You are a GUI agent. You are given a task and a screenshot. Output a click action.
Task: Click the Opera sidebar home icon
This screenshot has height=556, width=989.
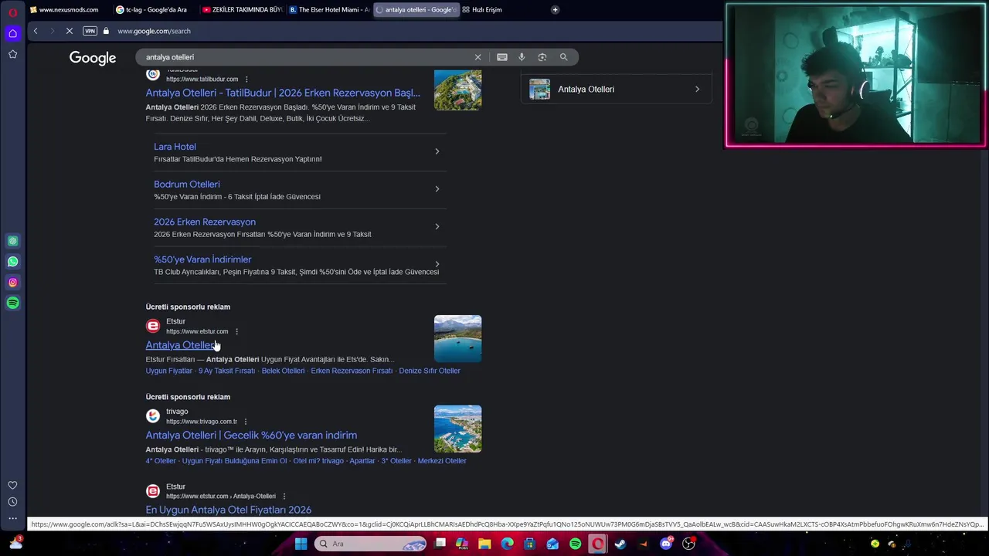point(12,33)
